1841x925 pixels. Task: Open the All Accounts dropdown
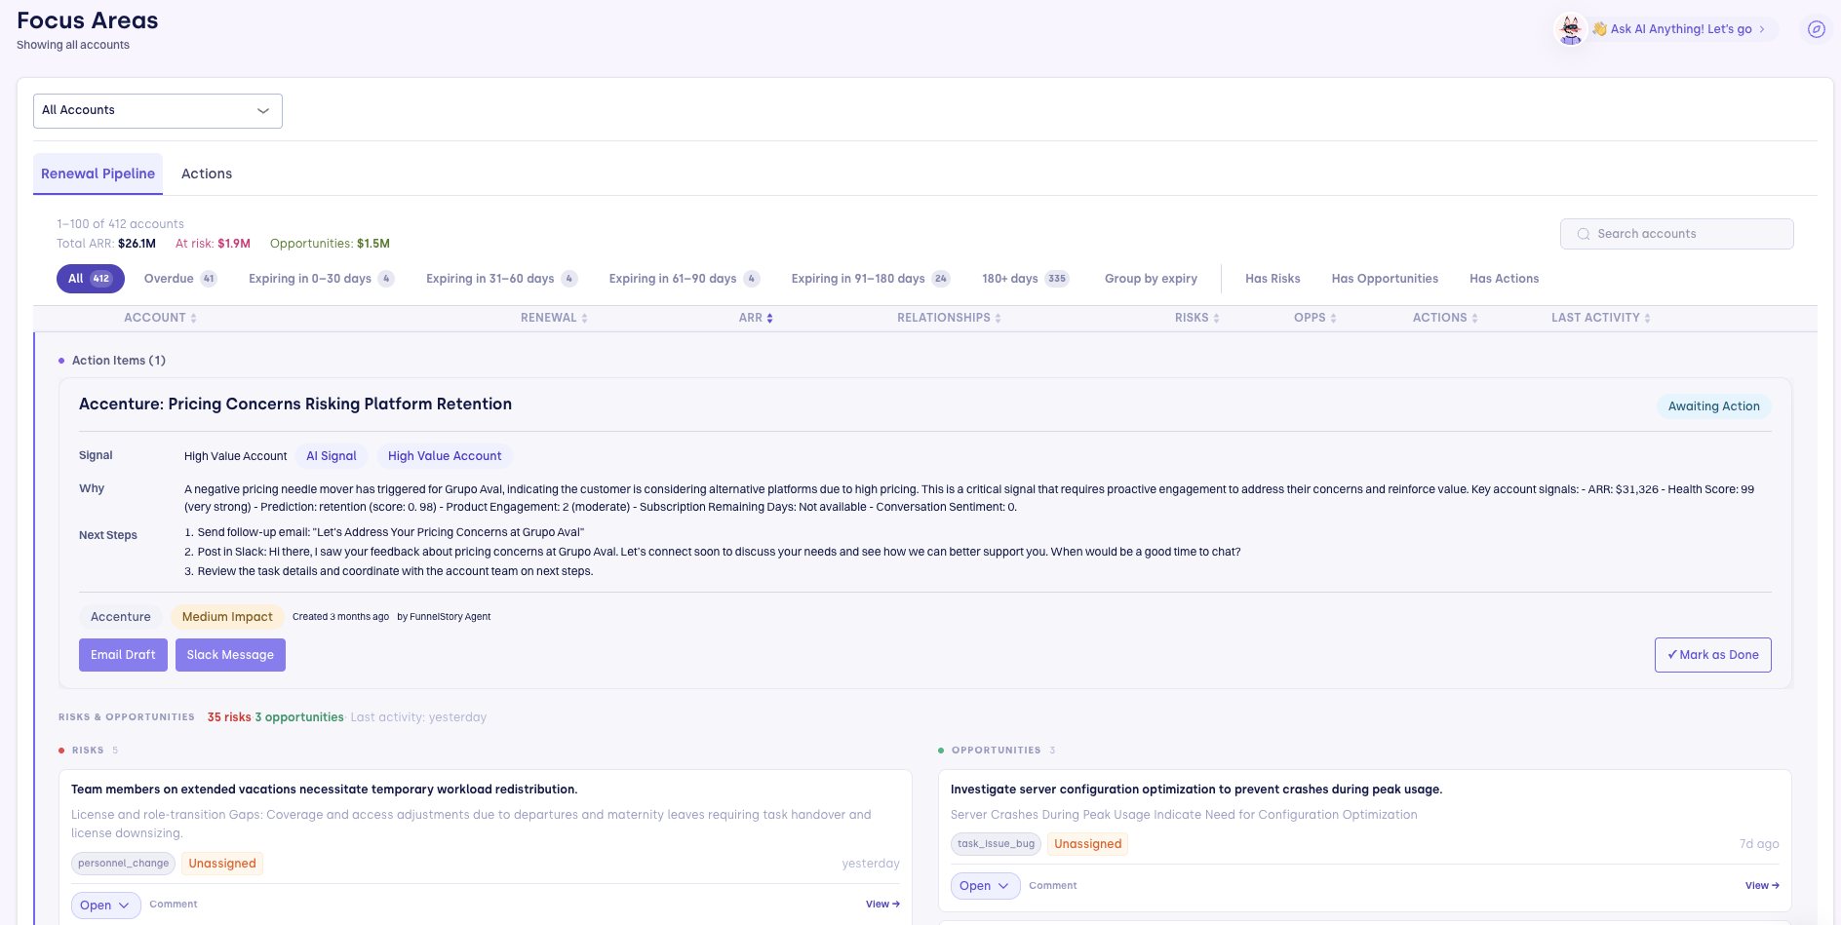(x=158, y=111)
